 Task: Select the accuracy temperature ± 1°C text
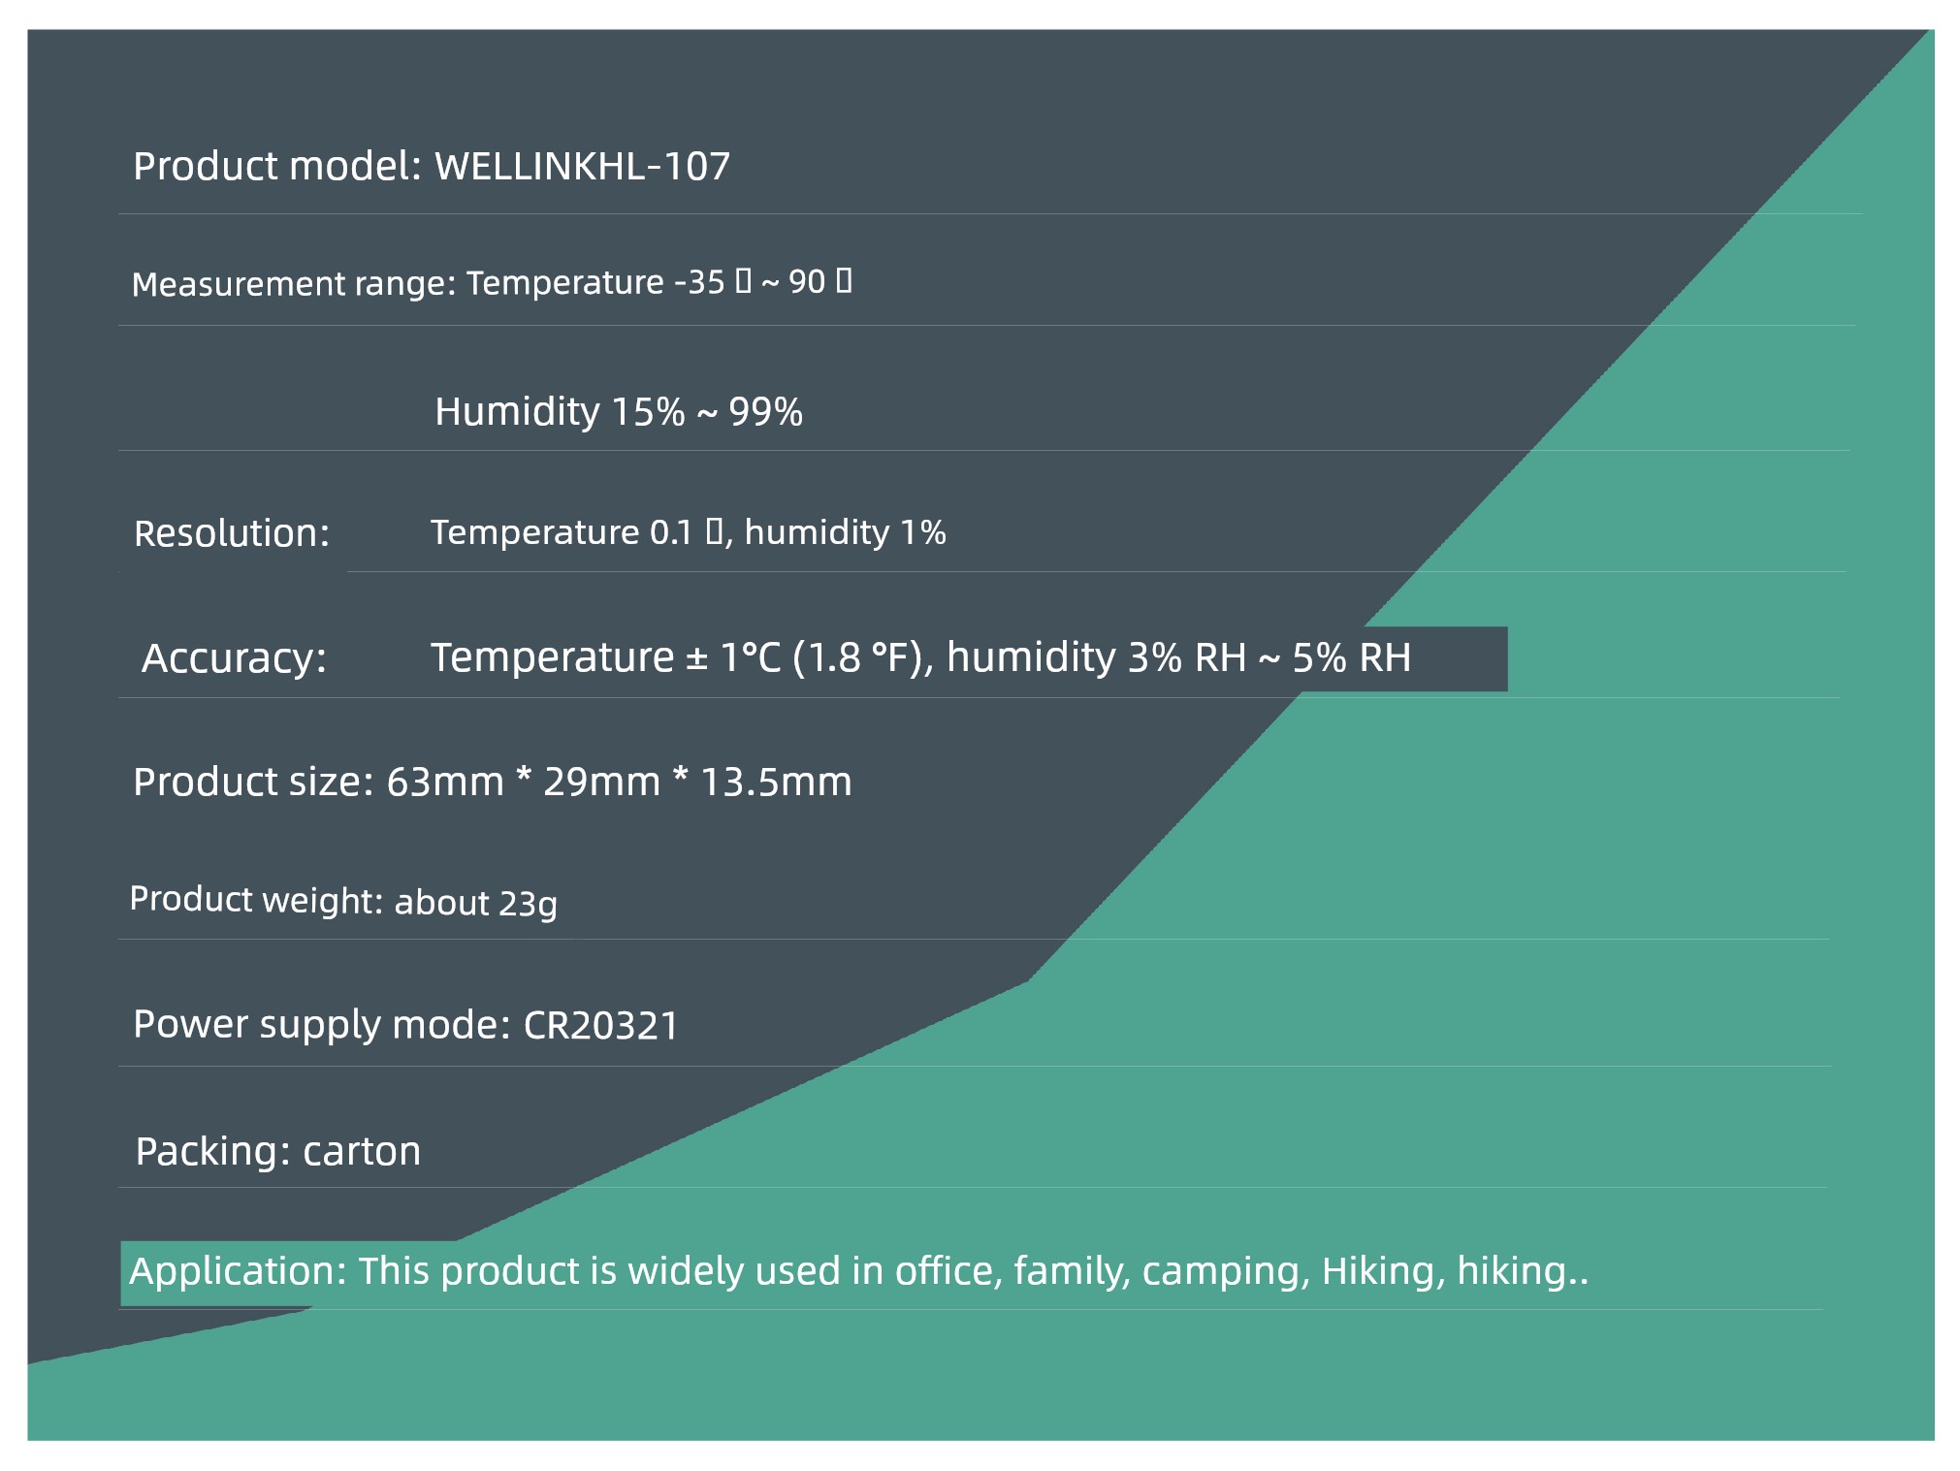coord(606,656)
